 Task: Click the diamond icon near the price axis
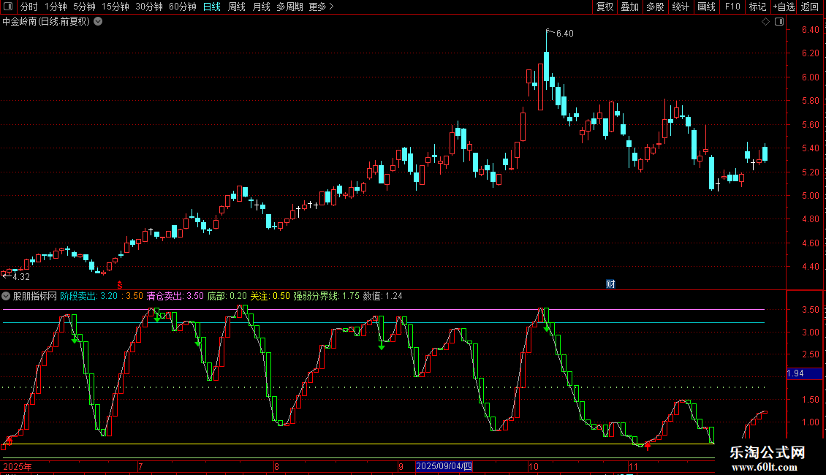tap(765, 22)
